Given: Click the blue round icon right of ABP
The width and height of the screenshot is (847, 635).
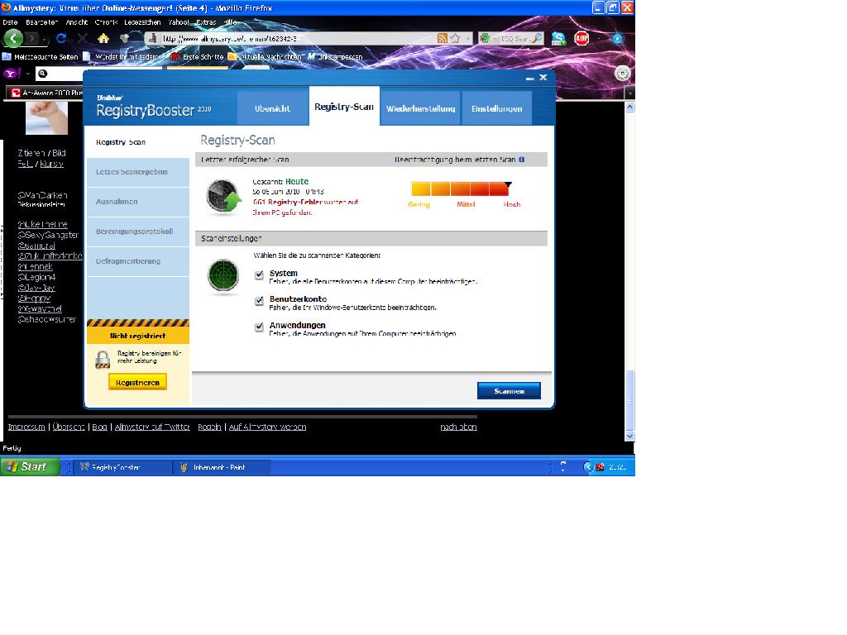Looking at the screenshot, I should (617, 38).
